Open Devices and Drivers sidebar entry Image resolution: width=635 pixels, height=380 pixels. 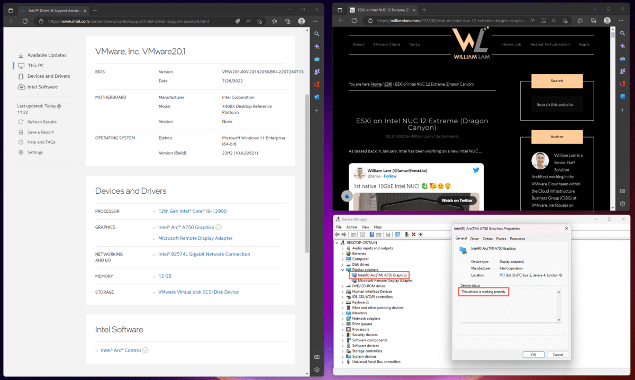coord(44,76)
